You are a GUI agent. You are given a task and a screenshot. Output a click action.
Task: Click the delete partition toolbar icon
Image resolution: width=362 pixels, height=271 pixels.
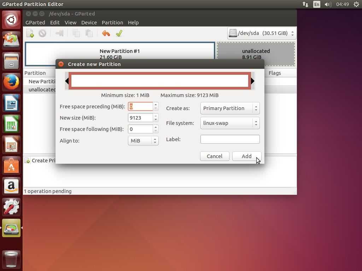point(42,34)
